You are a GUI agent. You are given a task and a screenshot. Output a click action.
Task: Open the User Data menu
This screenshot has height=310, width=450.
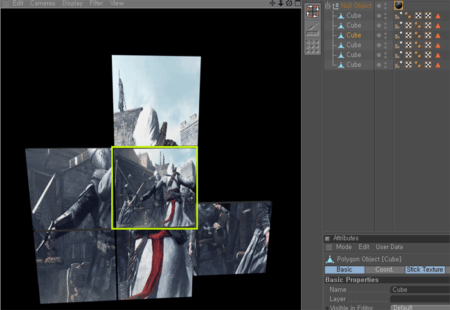pos(389,247)
